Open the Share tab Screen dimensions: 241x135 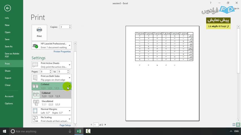click(12, 71)
